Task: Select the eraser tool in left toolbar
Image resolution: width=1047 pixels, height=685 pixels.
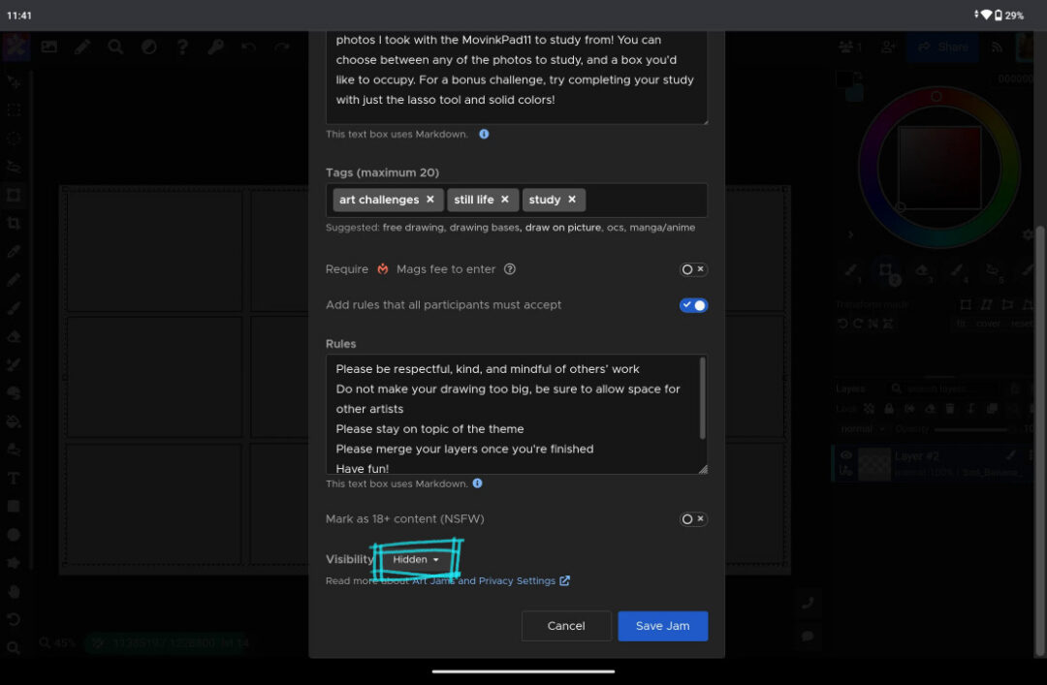Action: click(x=14, y=336)
